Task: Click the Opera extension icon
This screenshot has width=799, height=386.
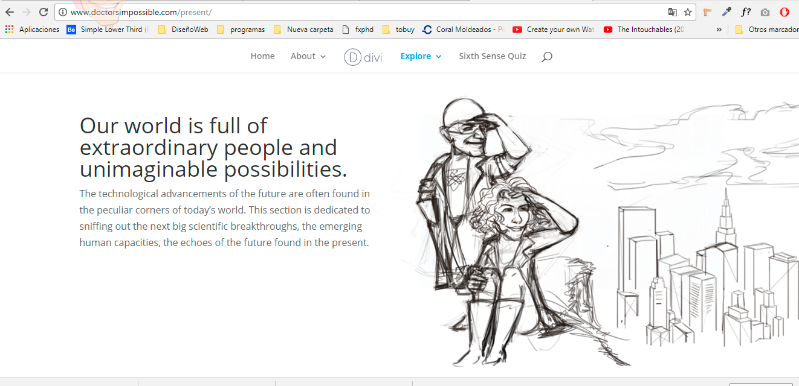Action: (784, 12)
